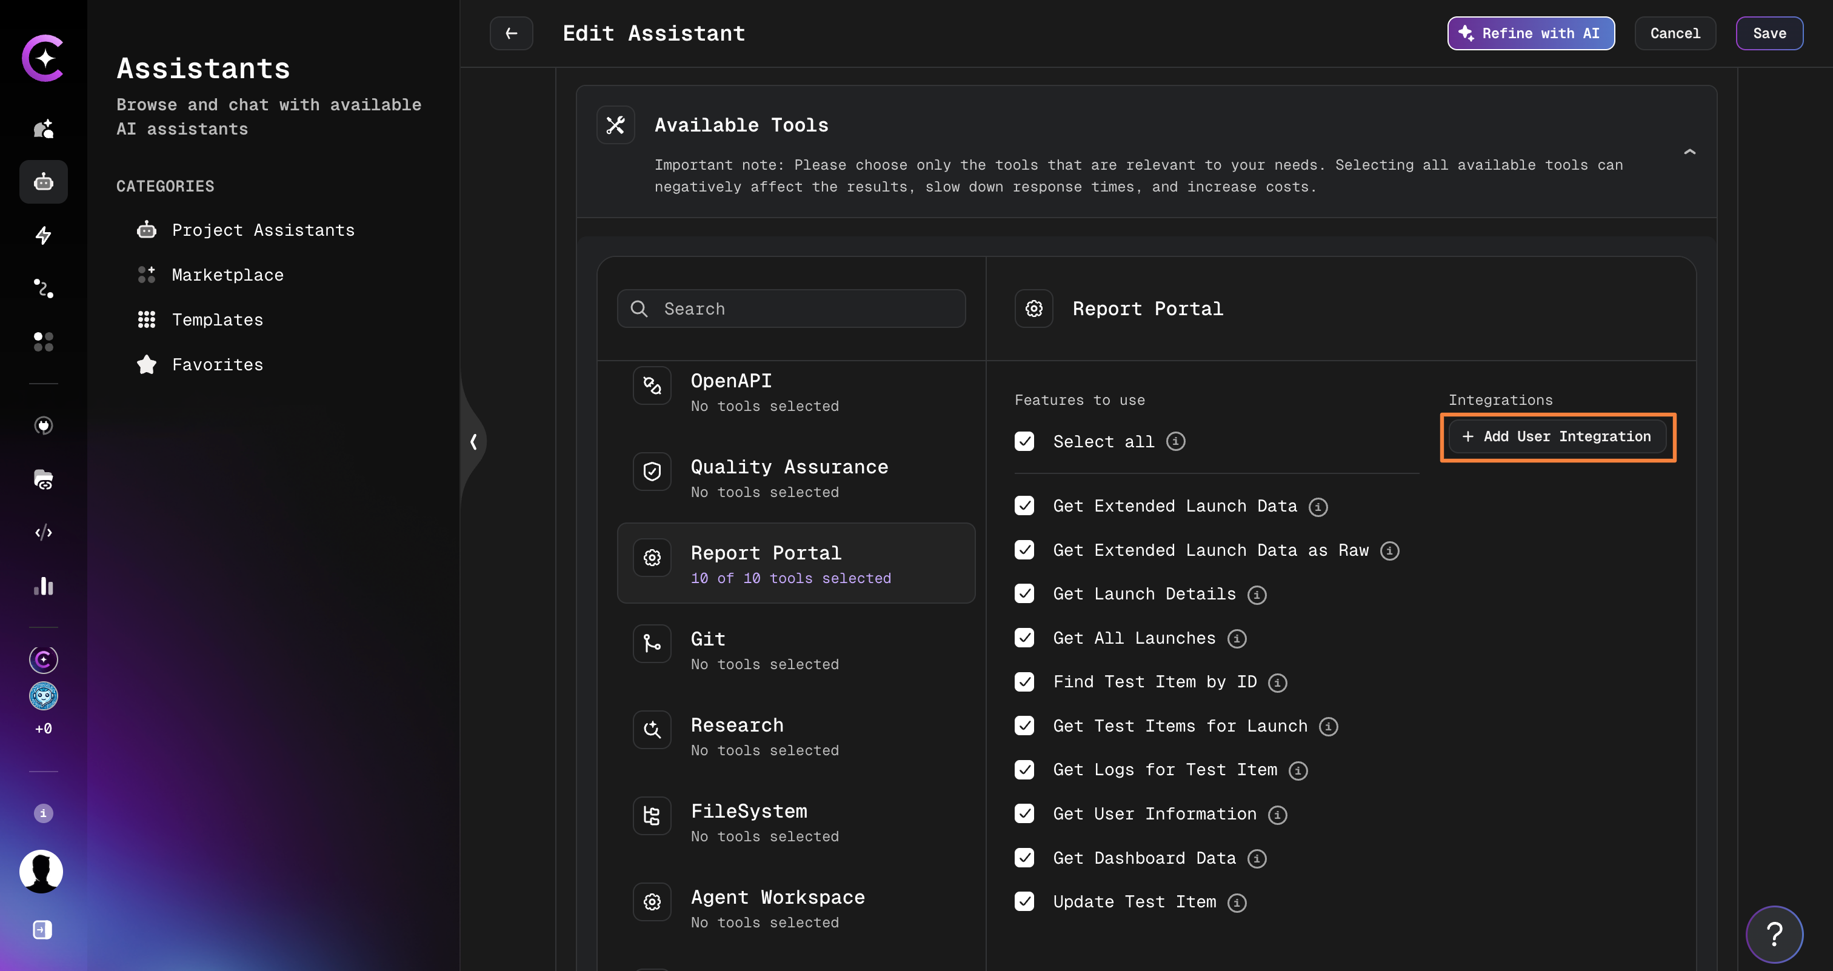This screenshot has height=971, width=1833.
Task: Open Marketplace category
Action: coord(210,275)
